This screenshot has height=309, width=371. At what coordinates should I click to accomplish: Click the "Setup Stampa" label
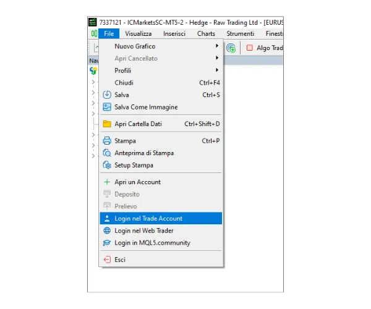tap(134, 165)
